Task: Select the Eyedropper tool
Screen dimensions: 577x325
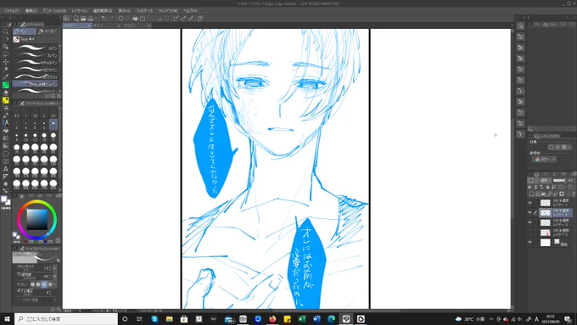Action: [6, 77]
